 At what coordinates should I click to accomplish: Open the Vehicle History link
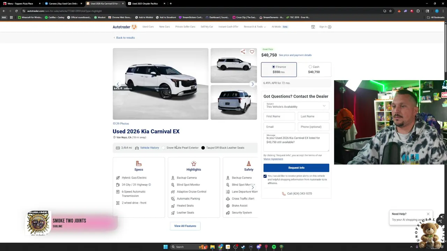[149, 148]
